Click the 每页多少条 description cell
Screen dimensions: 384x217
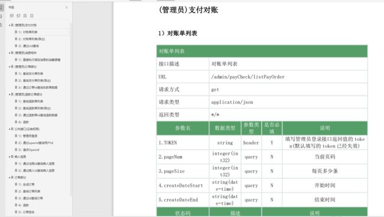coord(325,171)
